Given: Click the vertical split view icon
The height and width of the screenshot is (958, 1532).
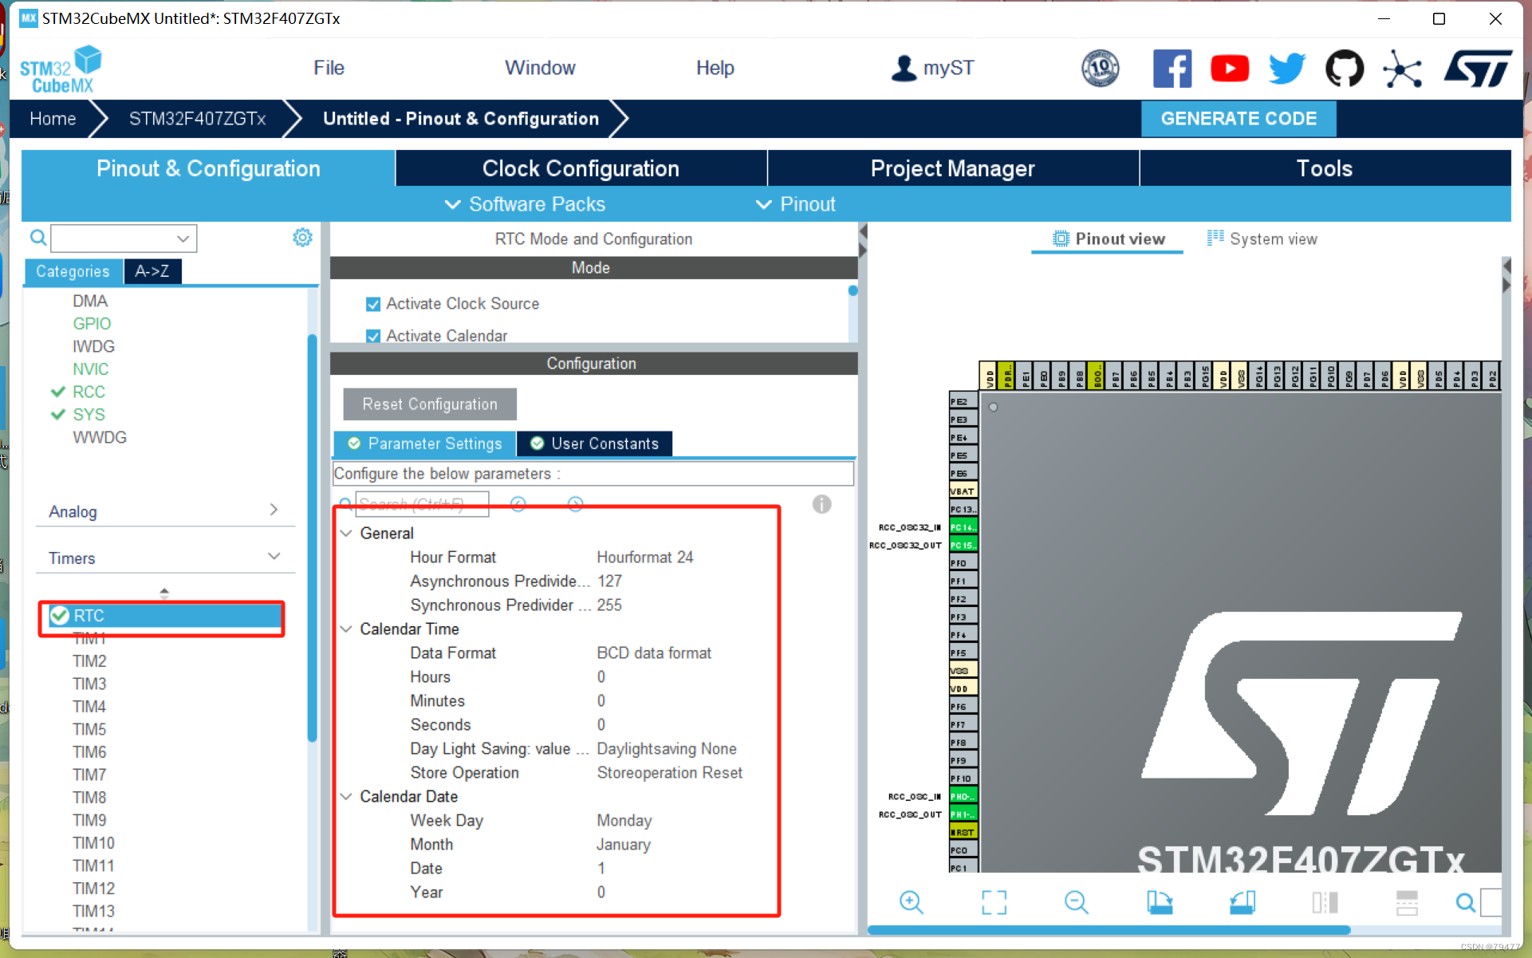Looking at the screenshot, I should tap(1325, 902).
